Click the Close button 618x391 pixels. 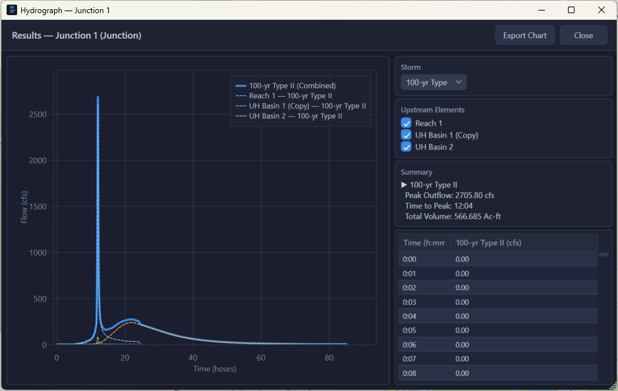click(x=583, y=35)
